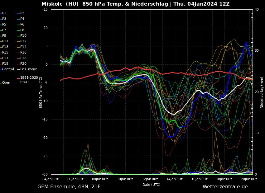Click the Control legend entry

point(8,69)
